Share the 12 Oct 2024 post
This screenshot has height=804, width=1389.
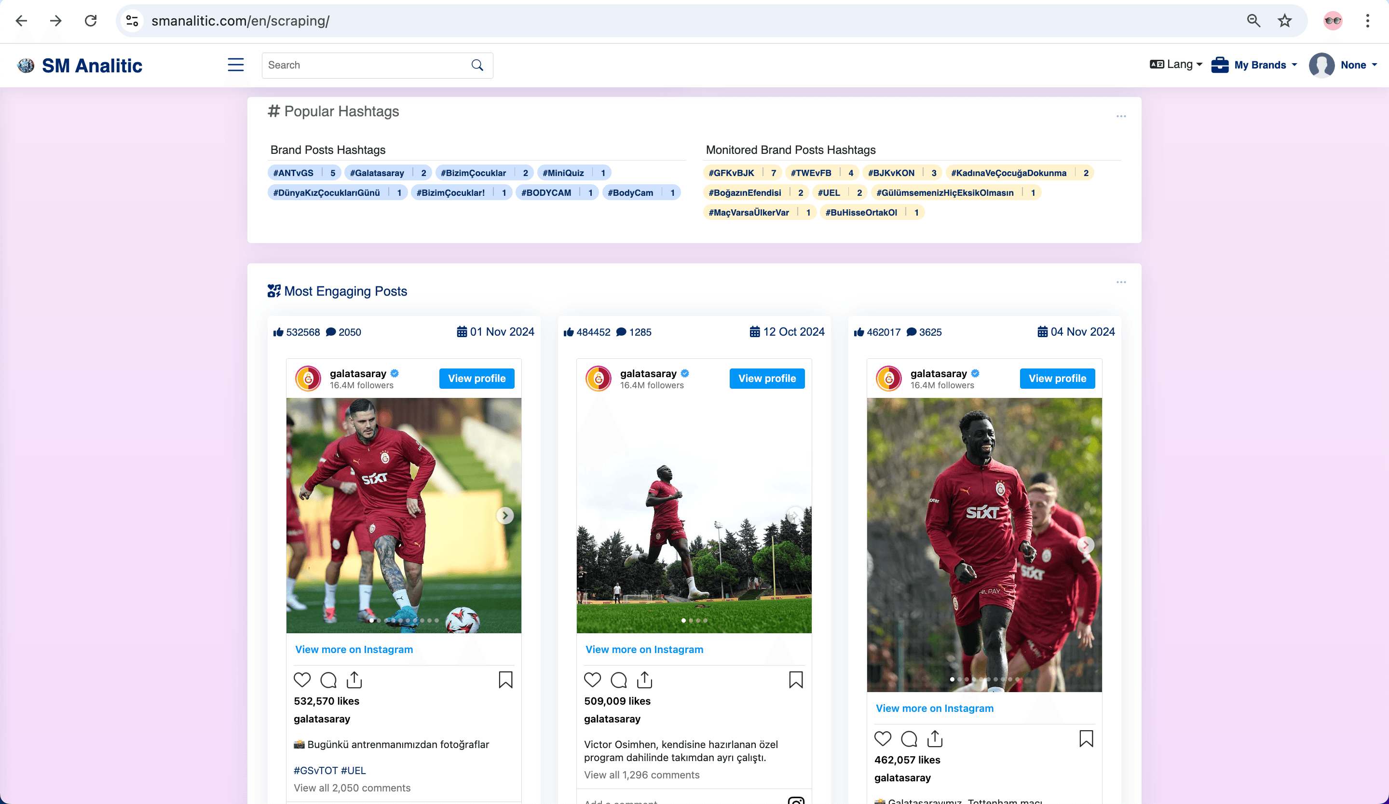645,680
